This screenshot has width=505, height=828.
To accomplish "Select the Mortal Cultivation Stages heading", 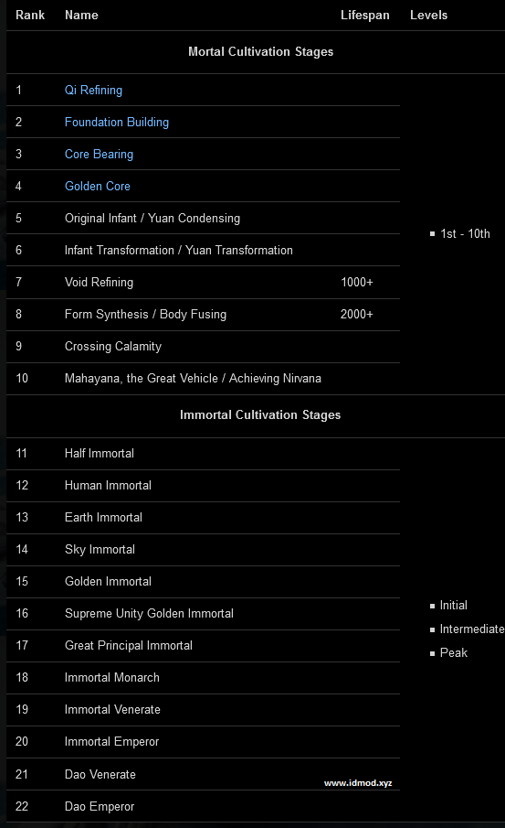I will tap(260, 52).
